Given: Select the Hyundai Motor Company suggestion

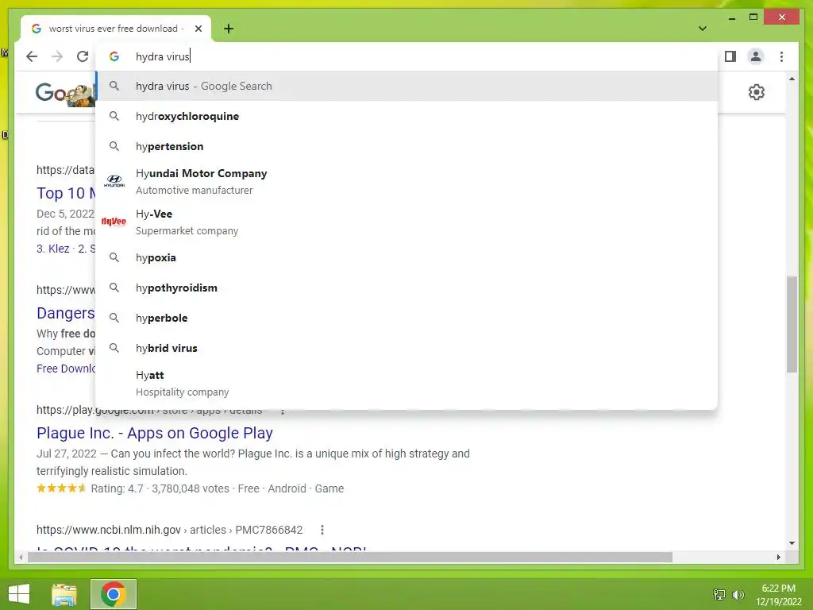Looking at the screenshot, I should click(407, 182).
